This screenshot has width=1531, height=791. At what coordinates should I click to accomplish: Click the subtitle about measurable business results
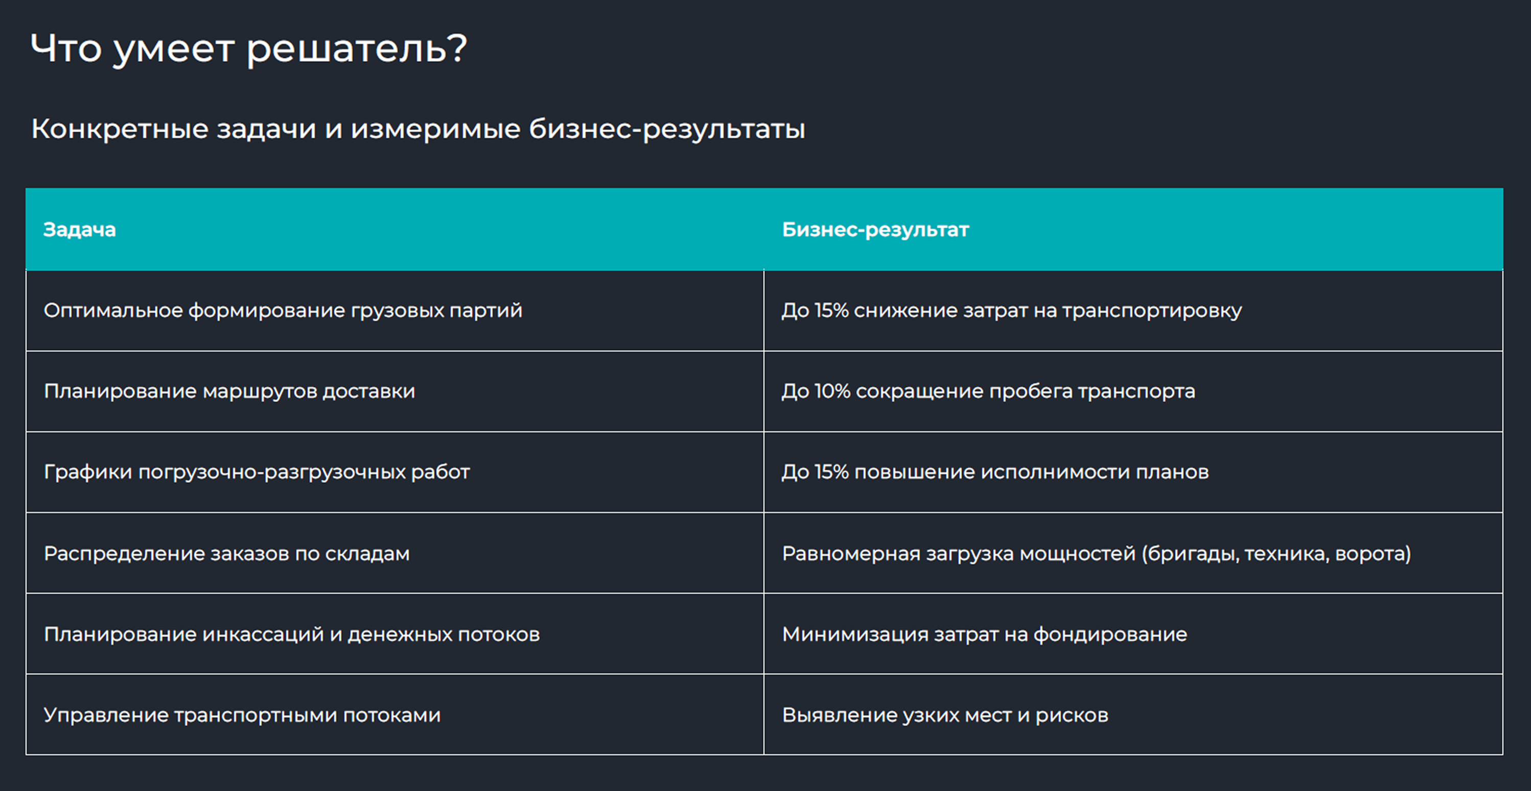pos(418,129)
